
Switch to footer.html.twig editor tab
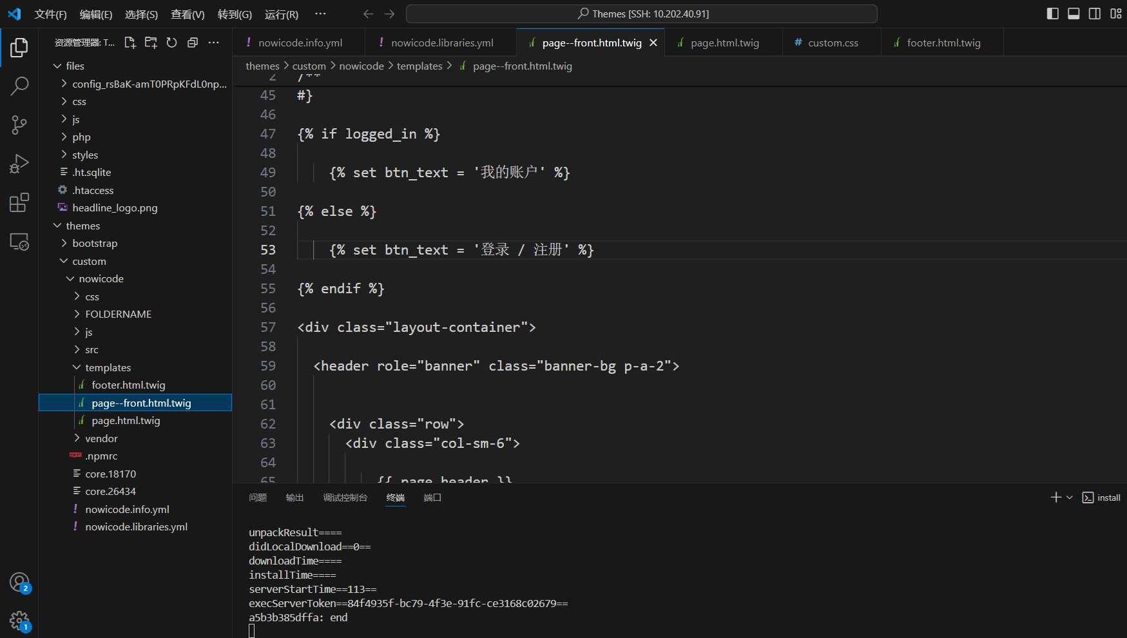pos(942,43)
